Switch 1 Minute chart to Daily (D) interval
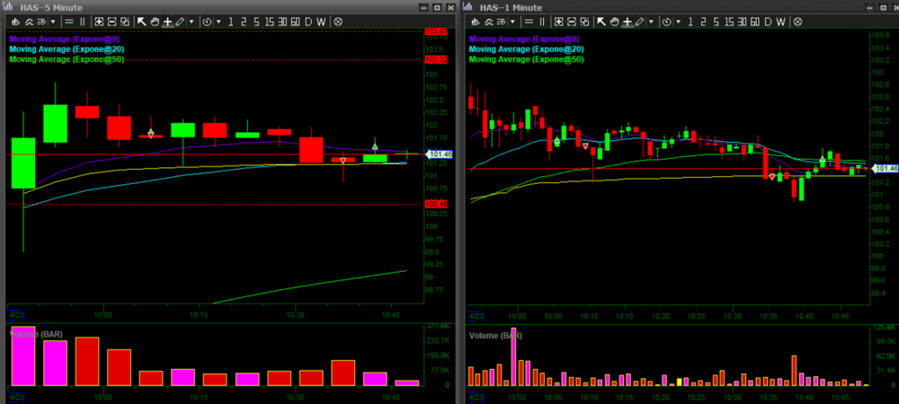The width and height of the screenshot is (899, 404). [767, 21]
